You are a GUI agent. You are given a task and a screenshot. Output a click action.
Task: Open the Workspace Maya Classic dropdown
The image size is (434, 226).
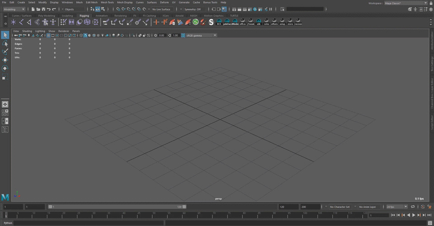(406, 3)
